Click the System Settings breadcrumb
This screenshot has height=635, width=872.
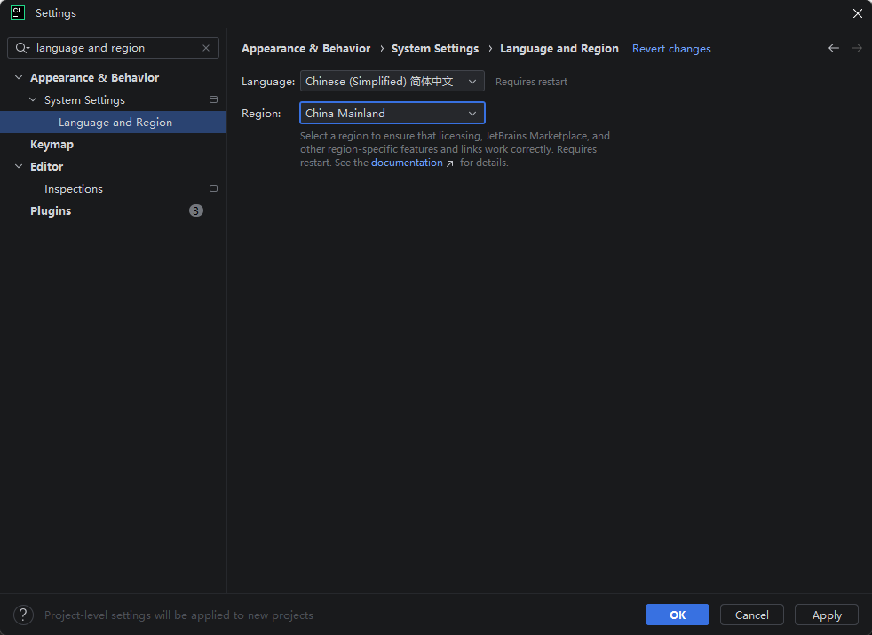[435, 49]
